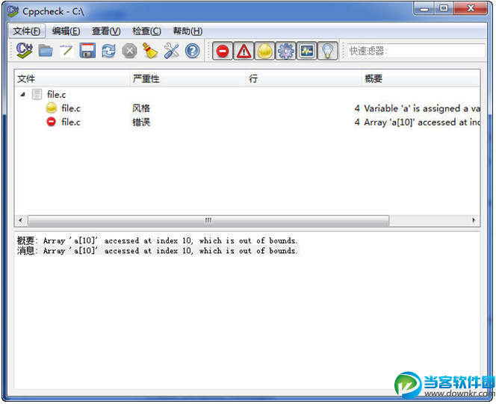Open the 查看(V) menu
This screenshot has width=496, height=404.
(106, 31)
